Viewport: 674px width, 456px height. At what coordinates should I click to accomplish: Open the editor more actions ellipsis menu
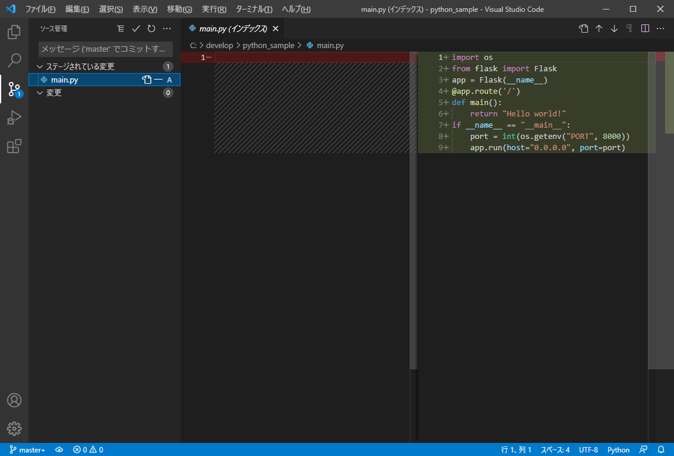(x=660, y=28)
